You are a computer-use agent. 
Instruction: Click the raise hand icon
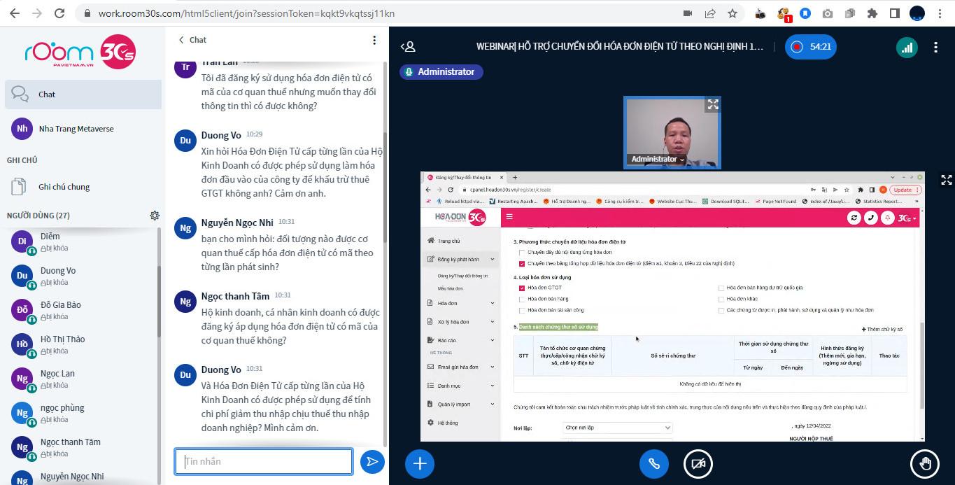pyautogui.click(x=925, y=463)
